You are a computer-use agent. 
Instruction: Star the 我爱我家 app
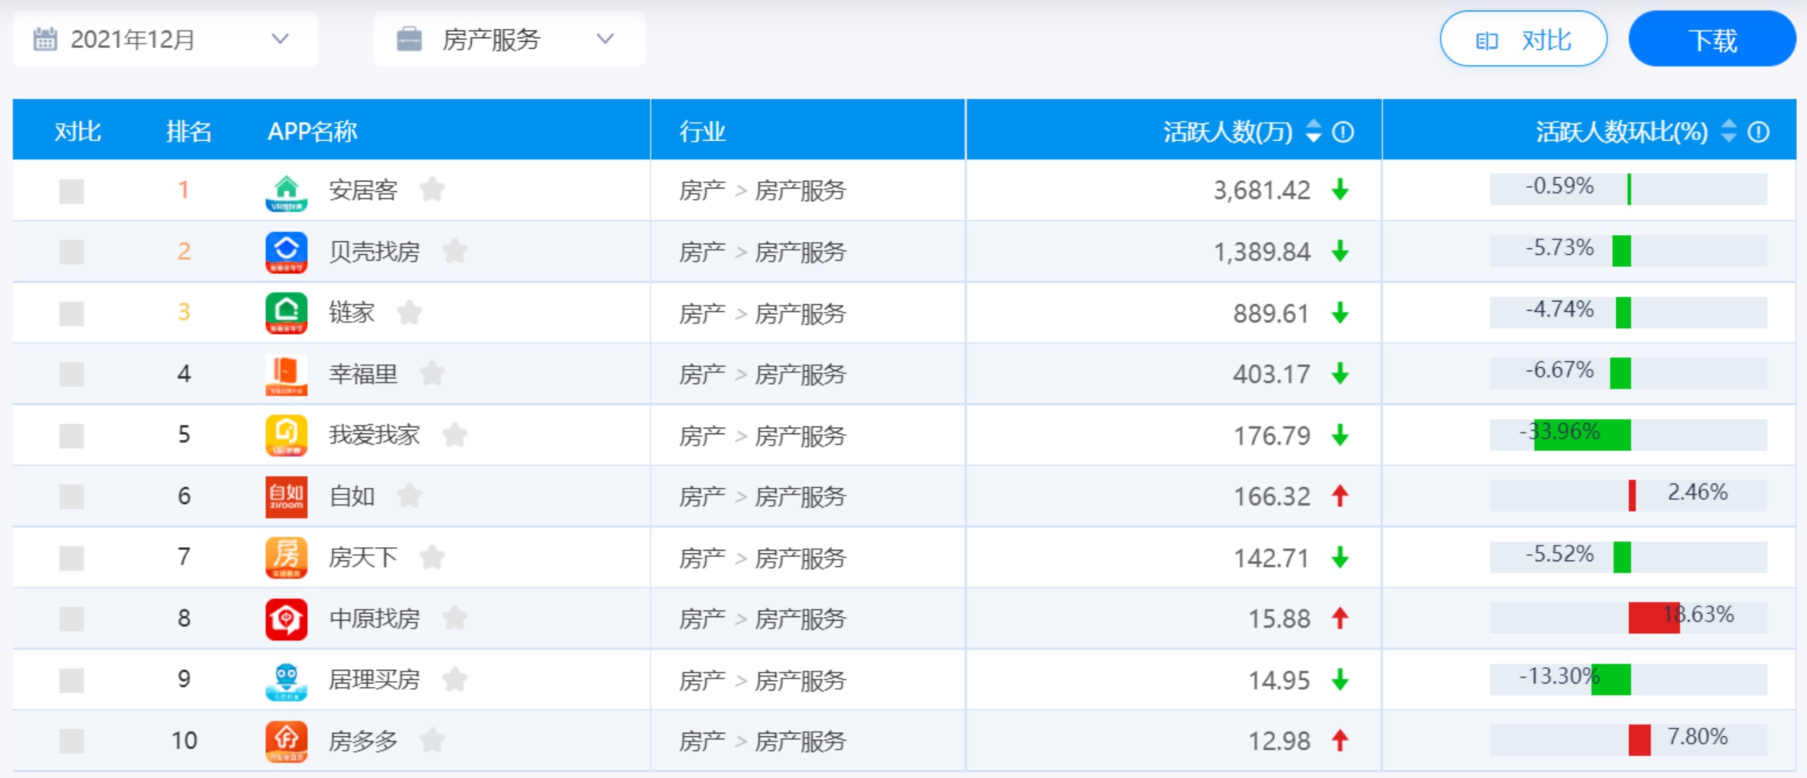pyautogui.click(x=455, y=435)
